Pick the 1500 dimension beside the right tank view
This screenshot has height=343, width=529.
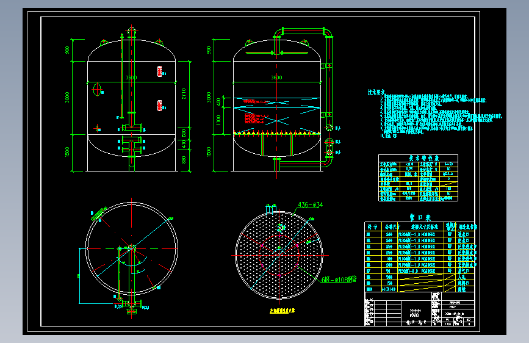(209, 152)
